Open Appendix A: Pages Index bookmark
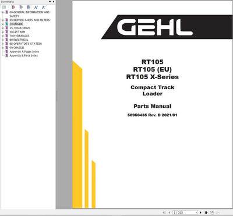This screenshot has width=233, height=216. 24,52
